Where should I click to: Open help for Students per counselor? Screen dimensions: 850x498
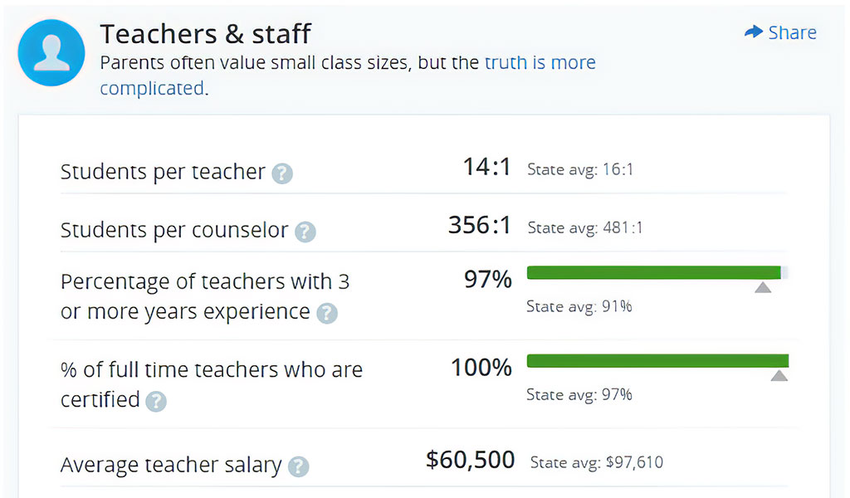point(305,232)
